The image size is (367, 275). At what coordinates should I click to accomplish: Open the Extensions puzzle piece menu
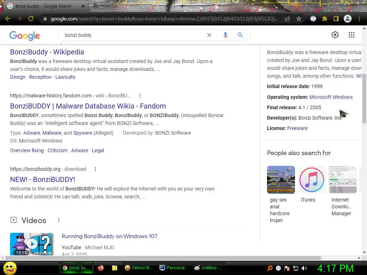pyautogui.click(x=324, y=19)
